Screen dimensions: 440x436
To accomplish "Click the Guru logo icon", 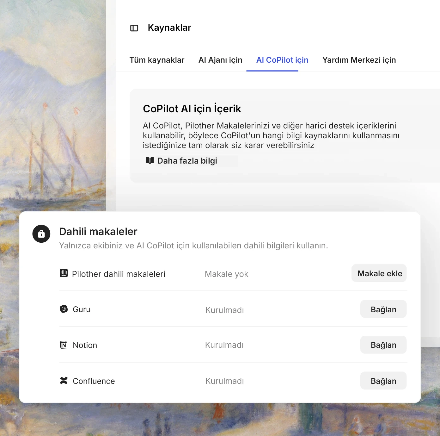I will (x=64, y=309).
